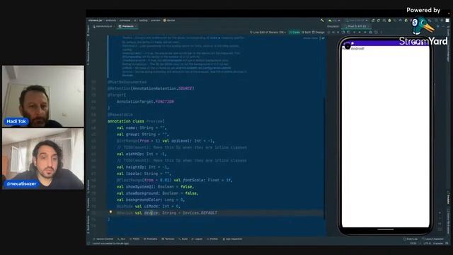Click the Hadi Tok video thumbnail
The height and width of the screenshot is (255, 453).
[43, 96]
